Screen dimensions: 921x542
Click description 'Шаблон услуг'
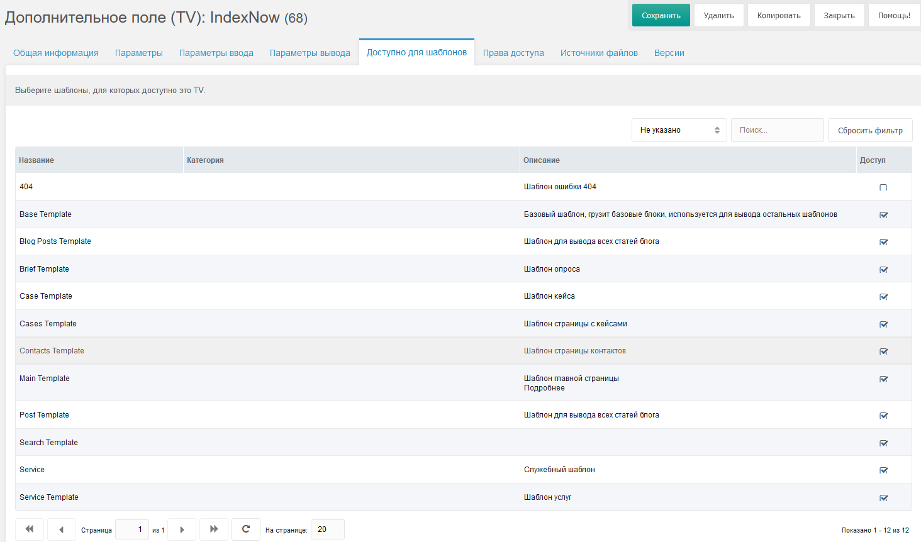tap(547, 497)
